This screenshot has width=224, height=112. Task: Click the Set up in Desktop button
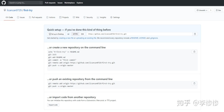(56, 34)
